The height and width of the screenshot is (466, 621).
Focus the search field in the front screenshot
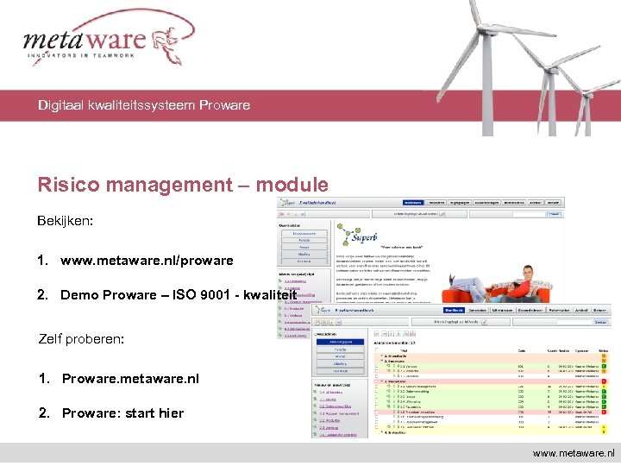574,322
